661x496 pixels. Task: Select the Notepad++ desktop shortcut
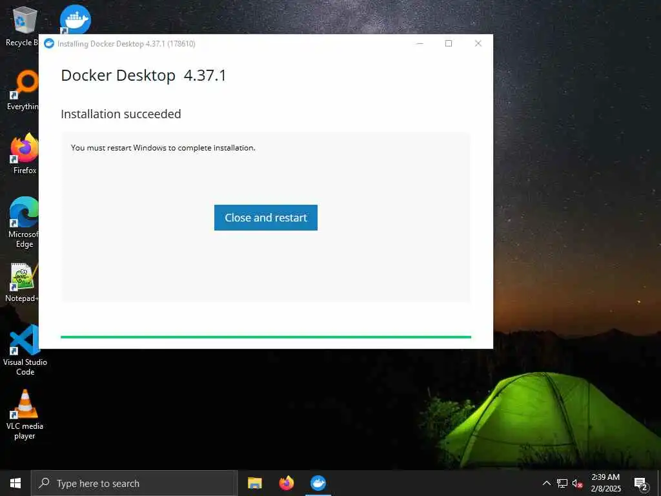click(x=22, y=283)
